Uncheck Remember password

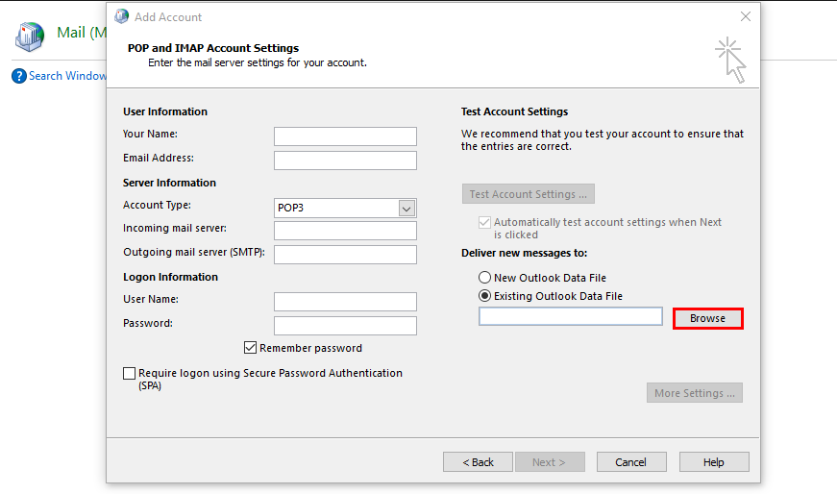(251, 348)
